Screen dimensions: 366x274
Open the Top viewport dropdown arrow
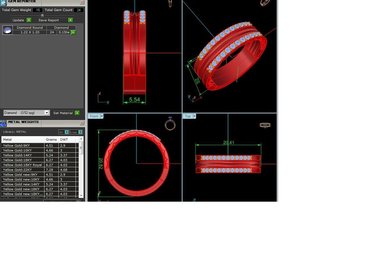tap(195, 116)
